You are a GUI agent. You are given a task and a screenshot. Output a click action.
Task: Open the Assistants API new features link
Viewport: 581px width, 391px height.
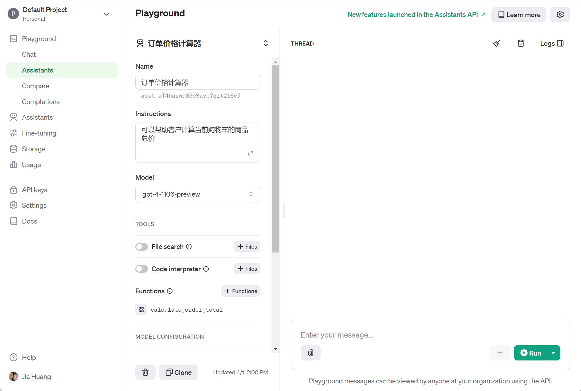coord(416,14)
